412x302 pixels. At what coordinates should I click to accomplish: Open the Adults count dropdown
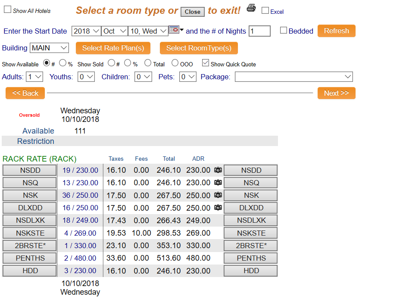click(34, 77)
